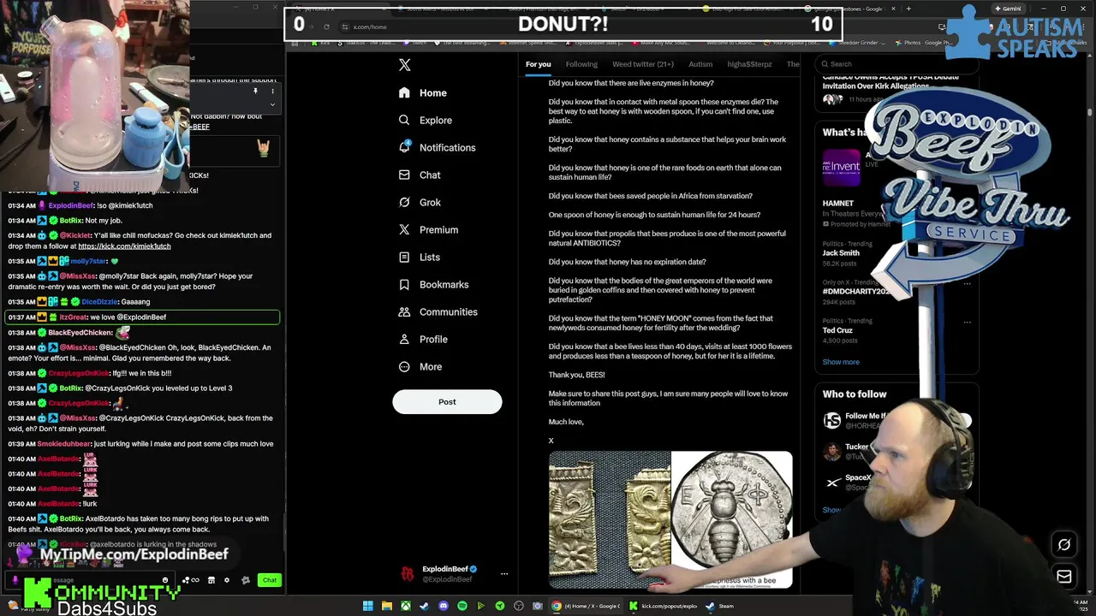Open the shop icon in chat bar

tap(211, 580)
